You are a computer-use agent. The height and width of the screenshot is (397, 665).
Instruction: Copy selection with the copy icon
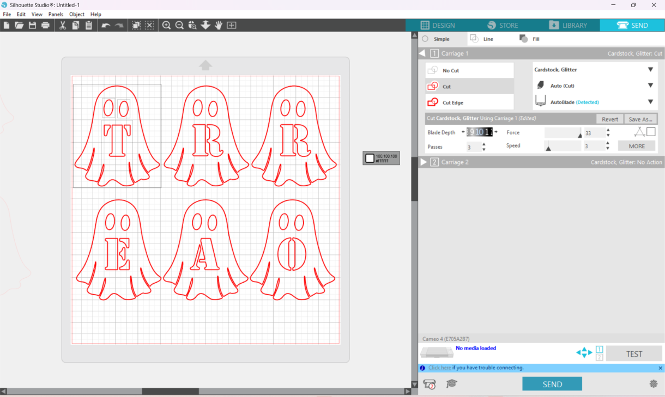(x=75, y=25)
